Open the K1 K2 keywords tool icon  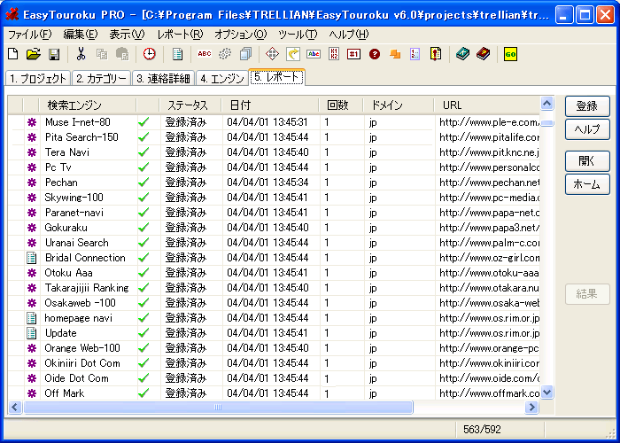[x=334, y=54]
